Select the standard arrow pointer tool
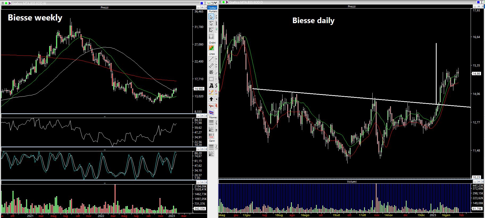The width and height of the screenshot is (485, 218). click(x=211, y=17)
